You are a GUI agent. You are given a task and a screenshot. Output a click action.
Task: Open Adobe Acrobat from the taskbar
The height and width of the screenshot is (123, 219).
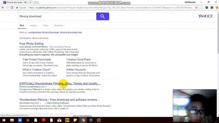43,120
